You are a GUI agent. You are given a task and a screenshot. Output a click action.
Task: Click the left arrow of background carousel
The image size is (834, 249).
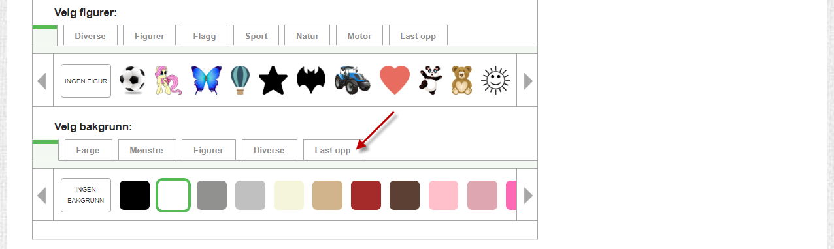(x=42, y=195)
